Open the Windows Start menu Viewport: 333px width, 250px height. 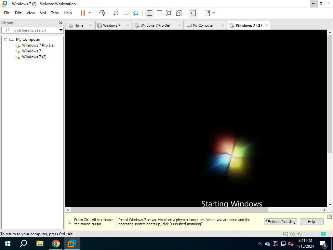tap(8, 243)
